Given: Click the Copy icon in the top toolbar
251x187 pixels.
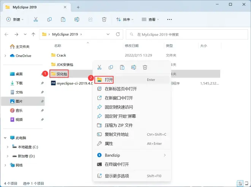Looking at the screenshot, I should 49,19.
